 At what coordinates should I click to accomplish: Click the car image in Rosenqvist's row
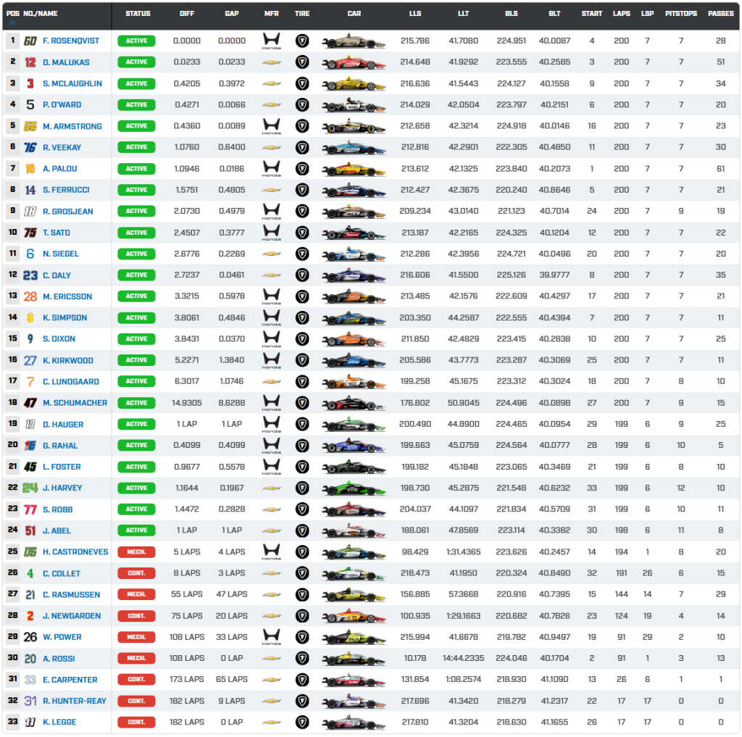pyautogui.click(x=354, y=41)
